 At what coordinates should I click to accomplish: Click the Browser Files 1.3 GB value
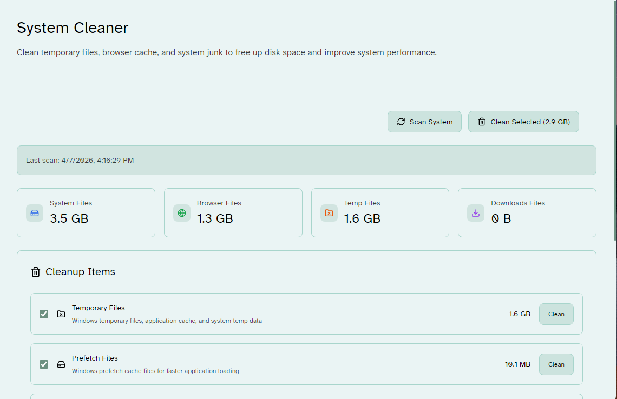click(x=215, y=218)
